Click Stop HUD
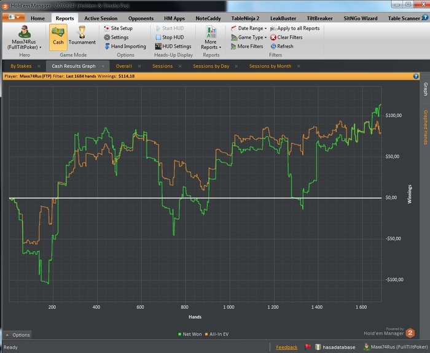This screenshot has width=430, height=353. point(170,37)
